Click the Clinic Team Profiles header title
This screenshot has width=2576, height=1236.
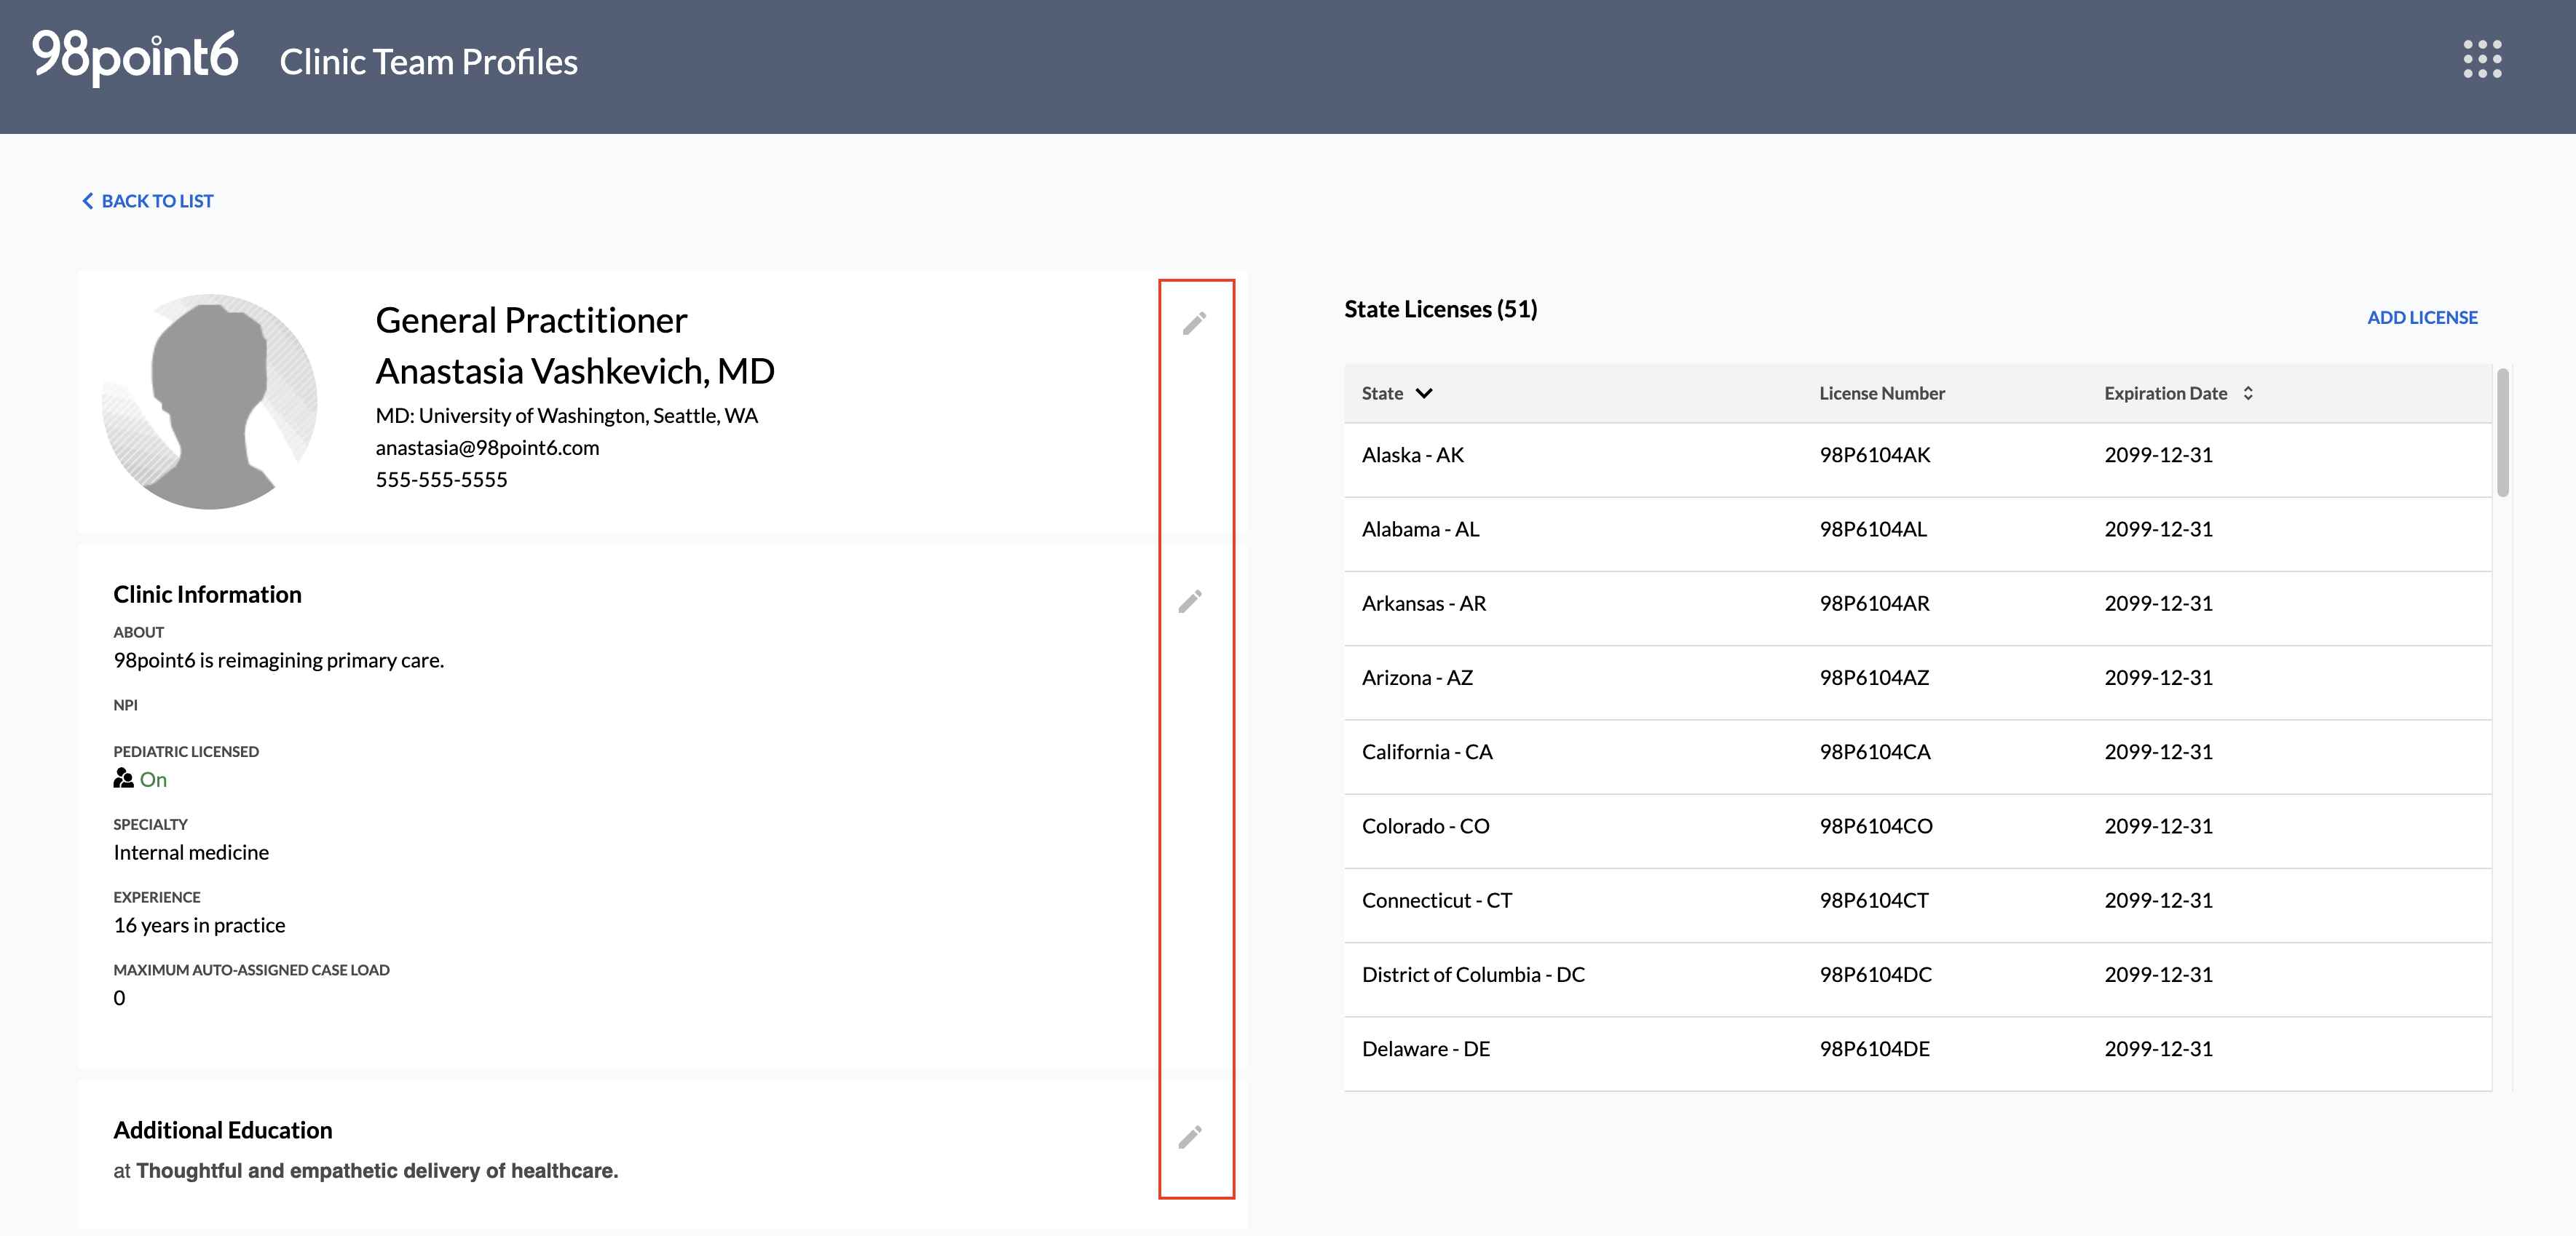(428, 61)
